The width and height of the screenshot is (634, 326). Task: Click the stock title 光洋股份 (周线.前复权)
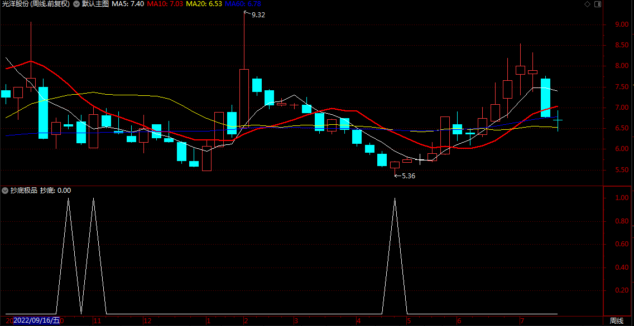(36, 4)
